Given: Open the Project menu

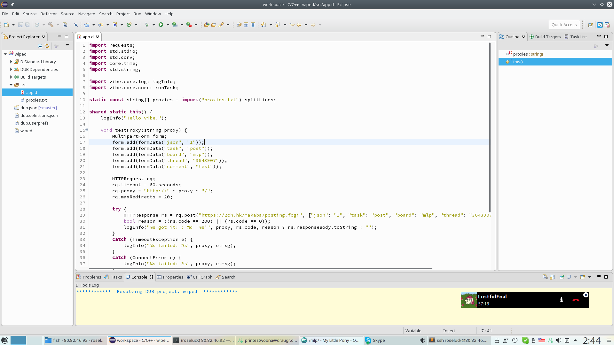Looking at the screenshot, I should (x=123, y=14).
